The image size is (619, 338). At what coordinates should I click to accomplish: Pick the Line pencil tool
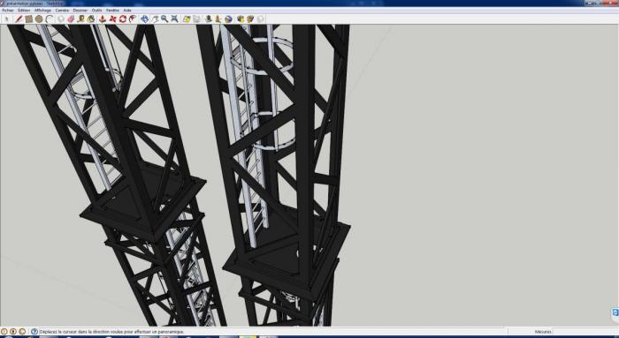click(x=19, y=19)
